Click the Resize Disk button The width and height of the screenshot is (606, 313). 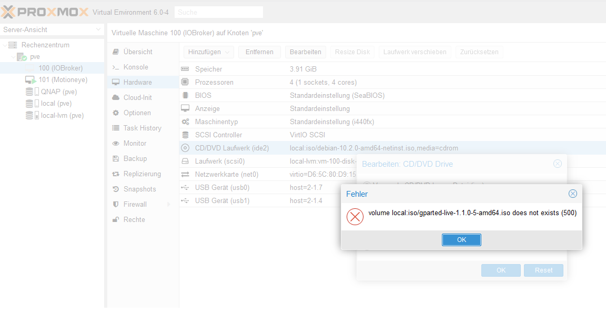coord(352,52)
